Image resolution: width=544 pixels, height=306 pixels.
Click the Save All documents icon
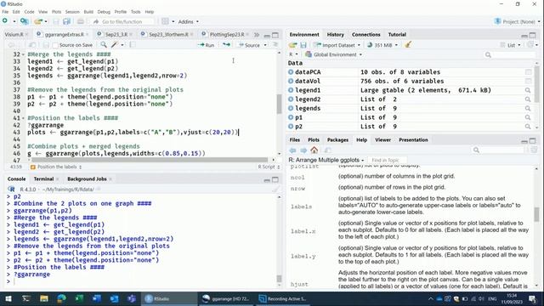[66, 21]
